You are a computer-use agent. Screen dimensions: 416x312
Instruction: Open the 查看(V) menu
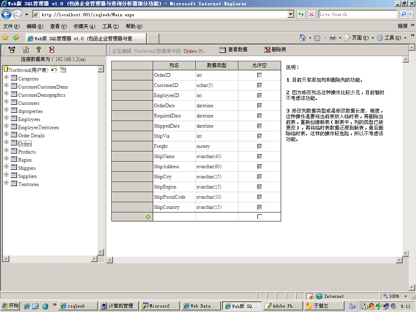point(58,26)
